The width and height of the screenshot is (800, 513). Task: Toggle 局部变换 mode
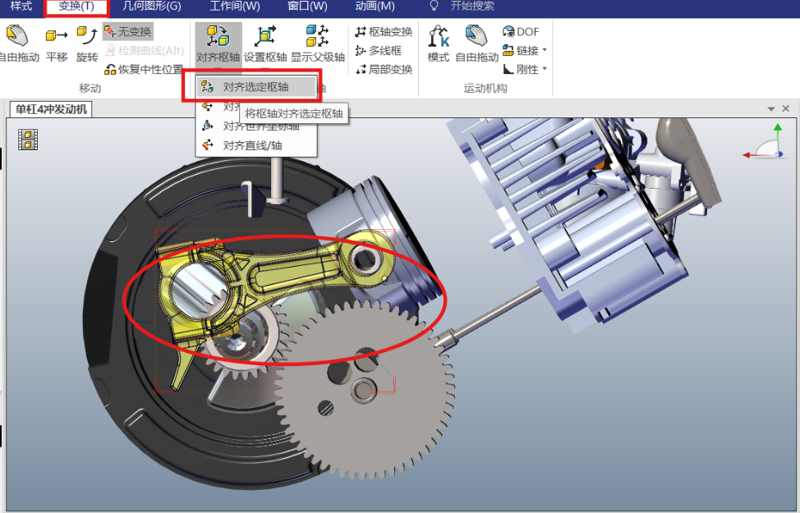click(384, 69)
